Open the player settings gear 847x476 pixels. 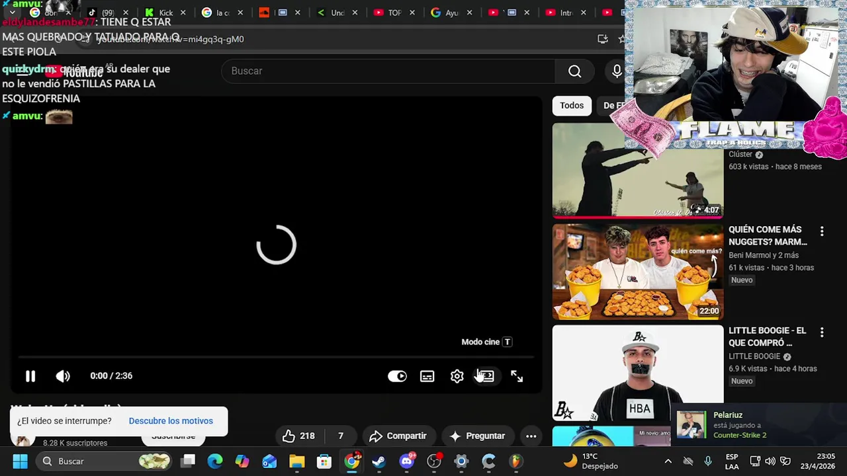(x=457, y=376)
